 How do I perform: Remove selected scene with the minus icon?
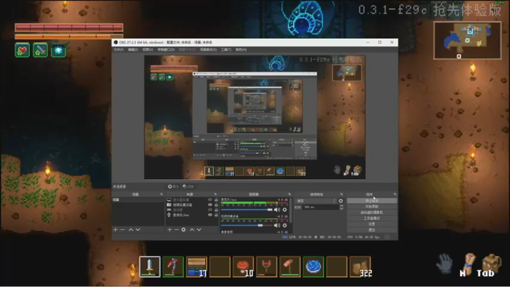pyautogui.click(x=122, y=230)
